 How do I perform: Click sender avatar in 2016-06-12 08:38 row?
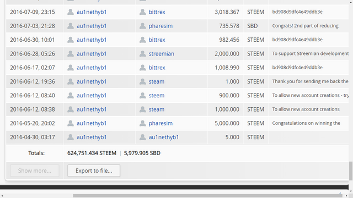pos(71,109)
